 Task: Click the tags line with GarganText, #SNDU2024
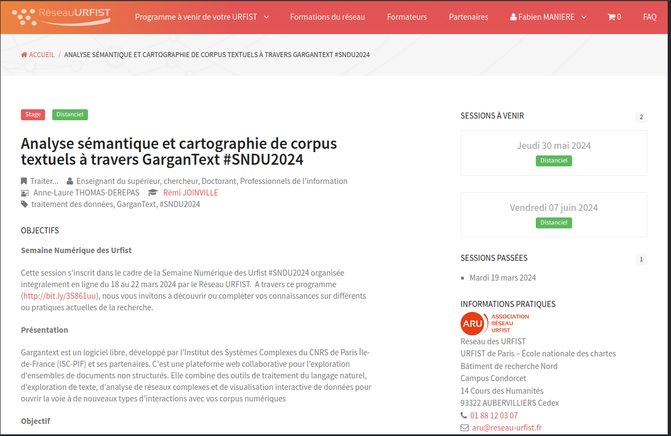click(115, 204)
